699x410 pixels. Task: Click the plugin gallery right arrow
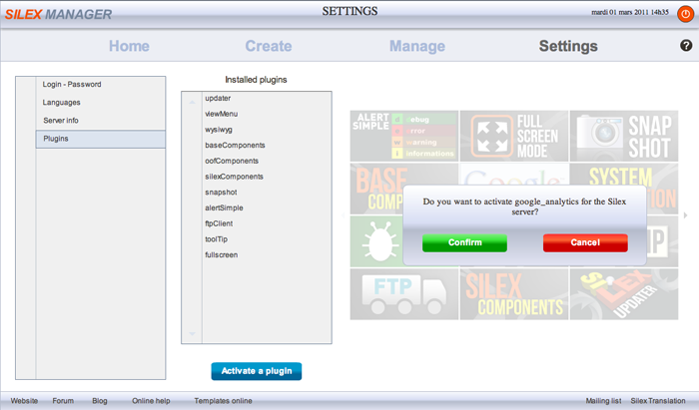686,215
